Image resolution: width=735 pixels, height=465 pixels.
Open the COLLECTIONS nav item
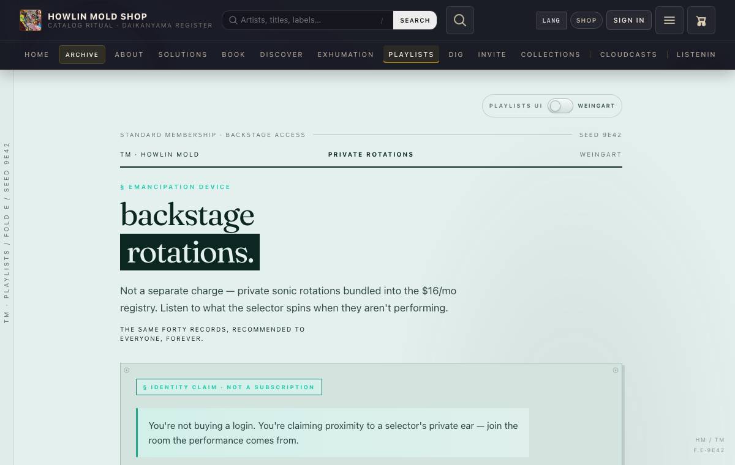551,54
